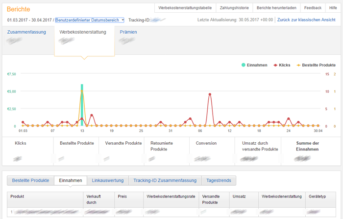This screenshot has width=343, height=219.
Task: Click the Conversion summary cell
Action: (x=212, y=151)
